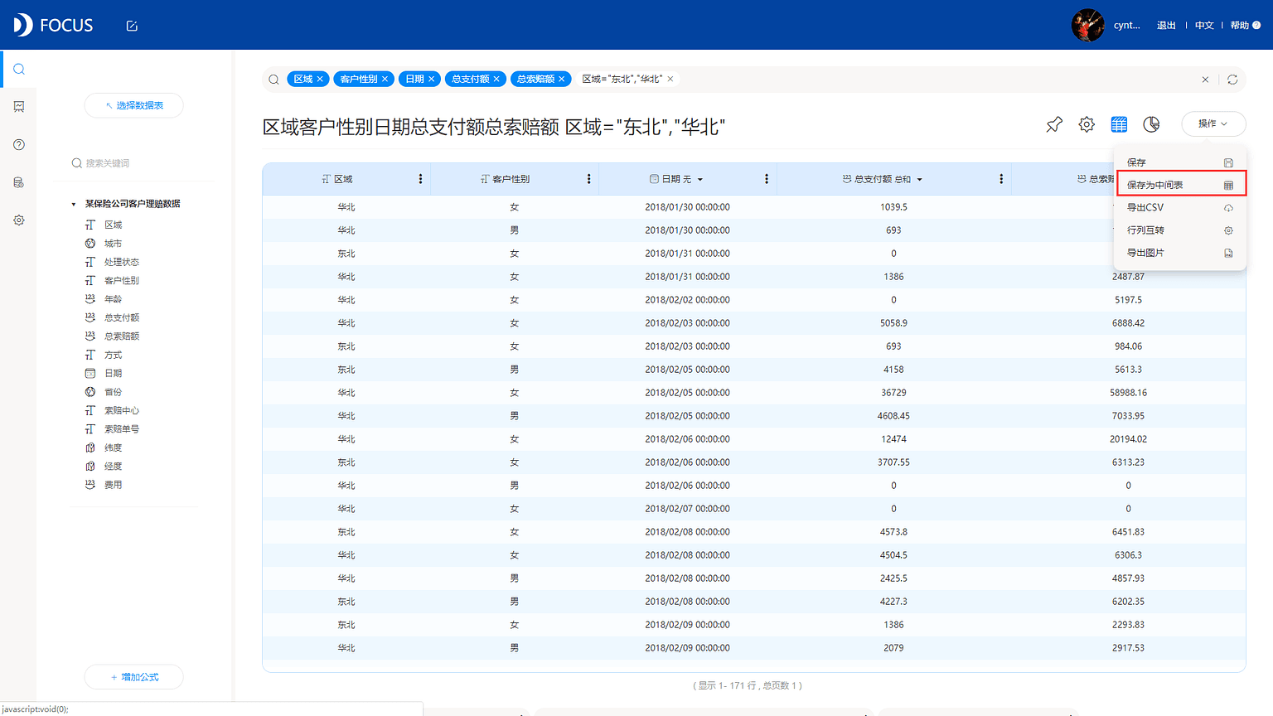The height and width of the screenshot is (716, 1273).
Task: Expand the 总支付额 总和 aggregation dropdown
Action: coord(919,180)
